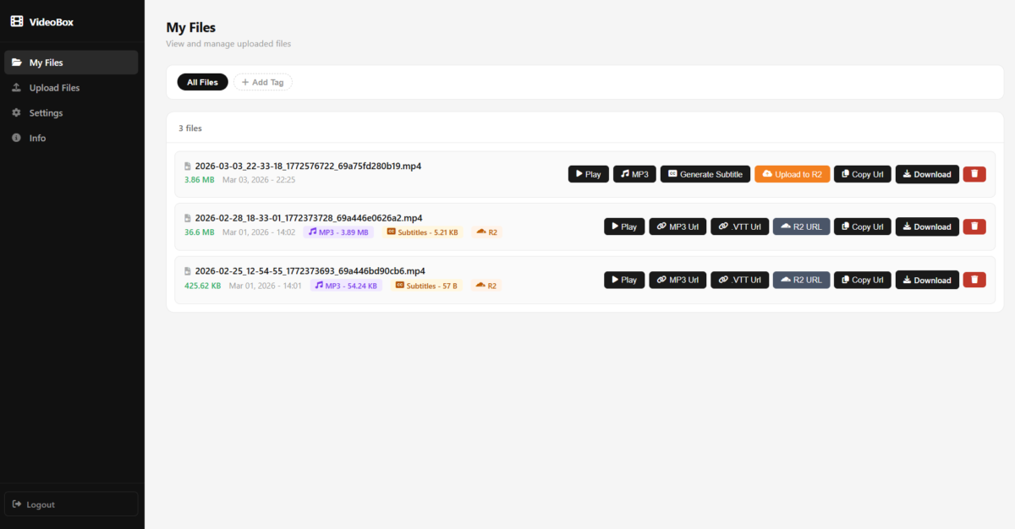Click MP3 - 54.24 KB tag badge

click(x=346, y=286)
